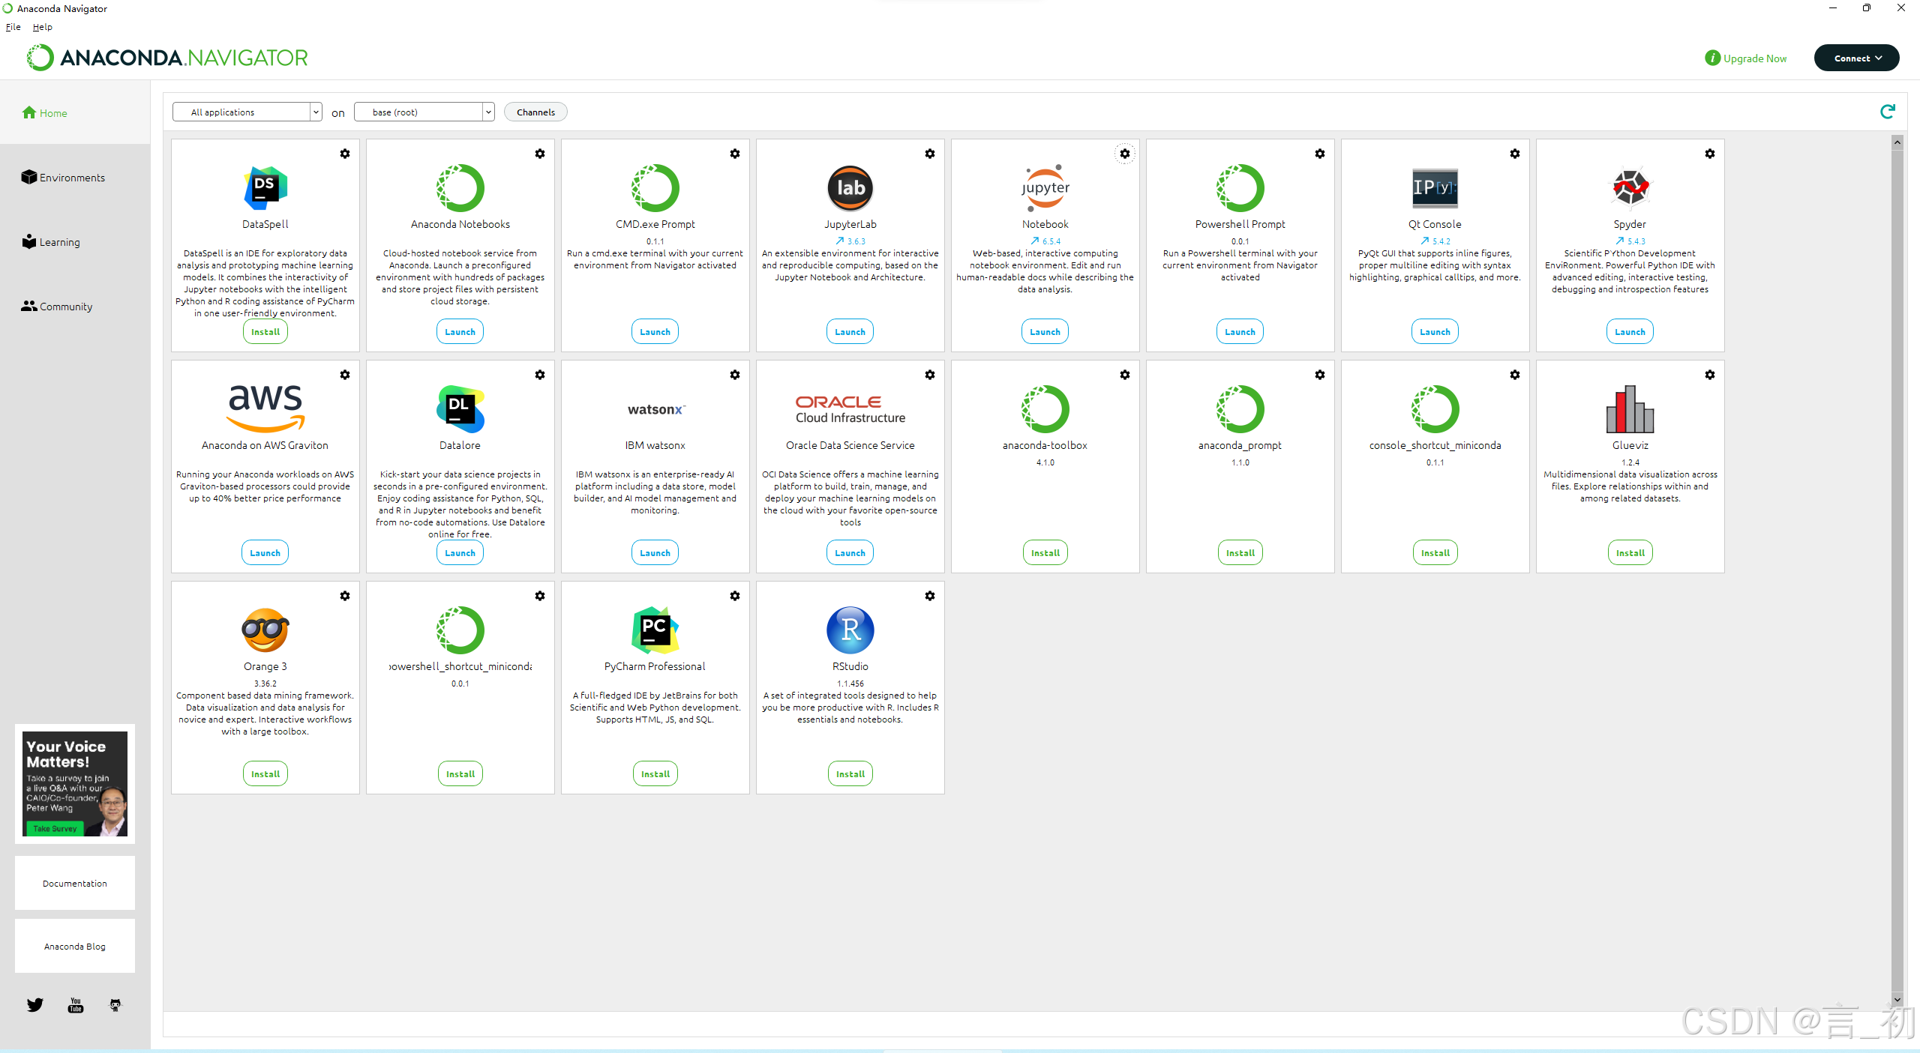Open the GitHub icon in sidebar
Image resolution: width=1920 pixels, height=1053 pixels.
(115, 1005)
